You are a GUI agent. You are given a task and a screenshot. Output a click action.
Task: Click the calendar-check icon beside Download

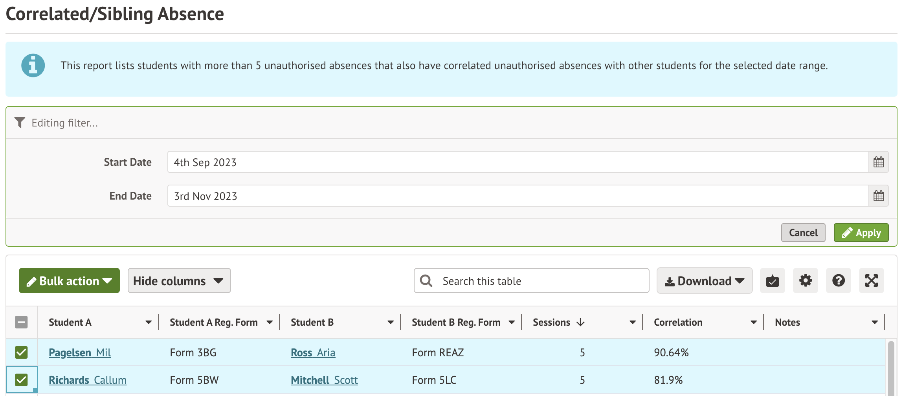(x=772, y=281)
